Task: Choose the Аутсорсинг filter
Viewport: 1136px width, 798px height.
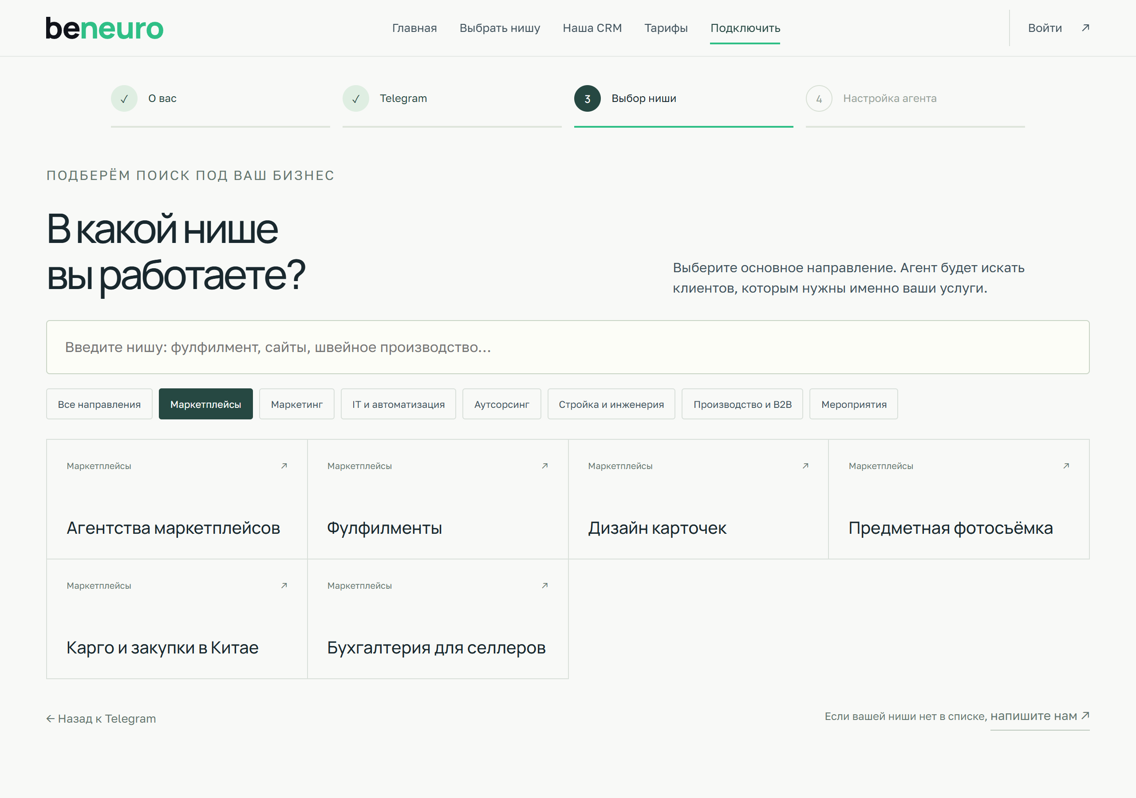Action: [x=502, y=404]
